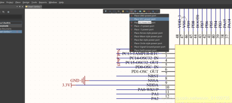Close the Projects panel

22,7
